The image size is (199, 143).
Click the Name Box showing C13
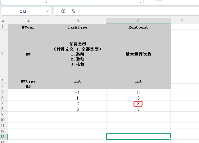click(x=23, y=11)
